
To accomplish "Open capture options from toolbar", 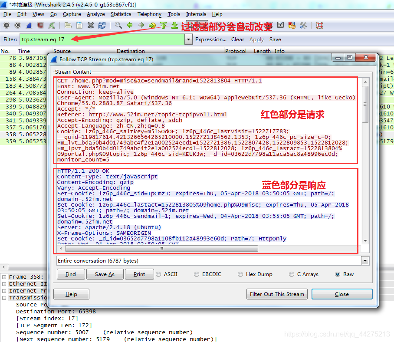I will click(18, 25).
